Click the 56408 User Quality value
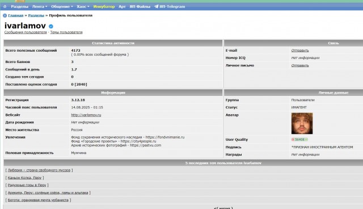 click(x=299, y=140)
